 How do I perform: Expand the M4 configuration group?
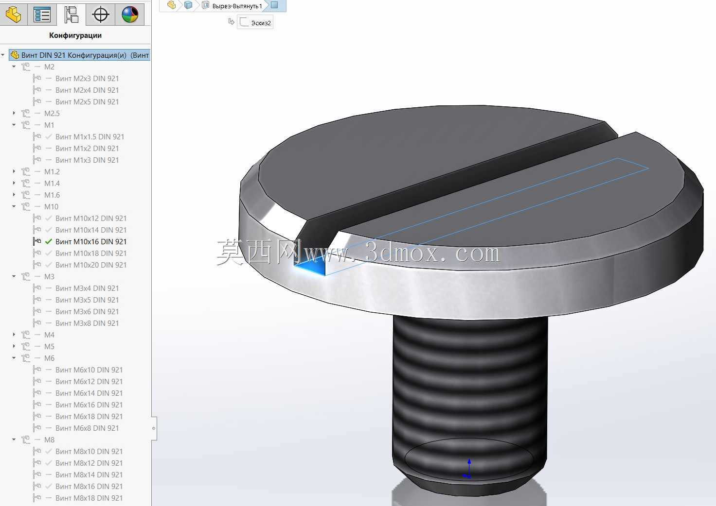14,335
